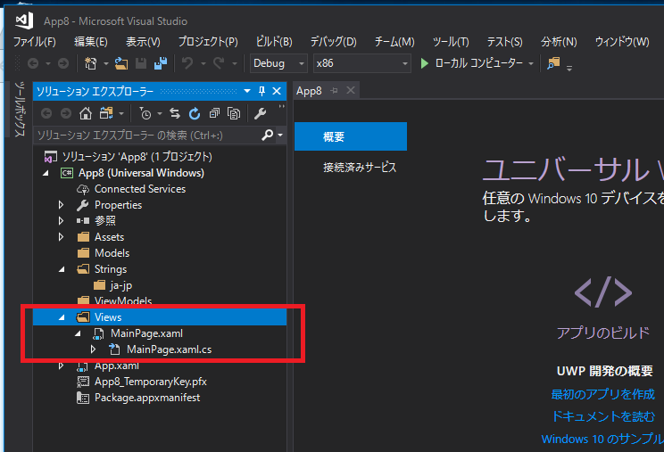Click the pin icon on App8 tab
Image resolution: width=664 pixels, height=452 pixels.
[x=334, y=90]
